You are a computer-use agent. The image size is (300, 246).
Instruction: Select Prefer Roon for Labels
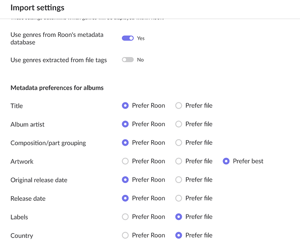(125, 216)
